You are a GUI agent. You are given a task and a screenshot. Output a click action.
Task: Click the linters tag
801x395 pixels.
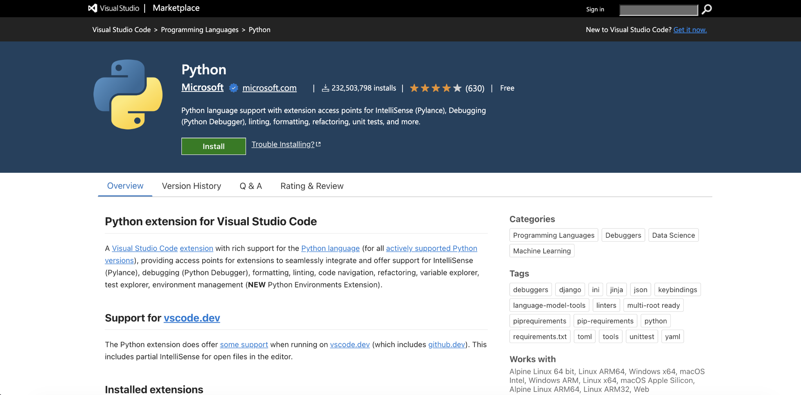tap(606, 305)
